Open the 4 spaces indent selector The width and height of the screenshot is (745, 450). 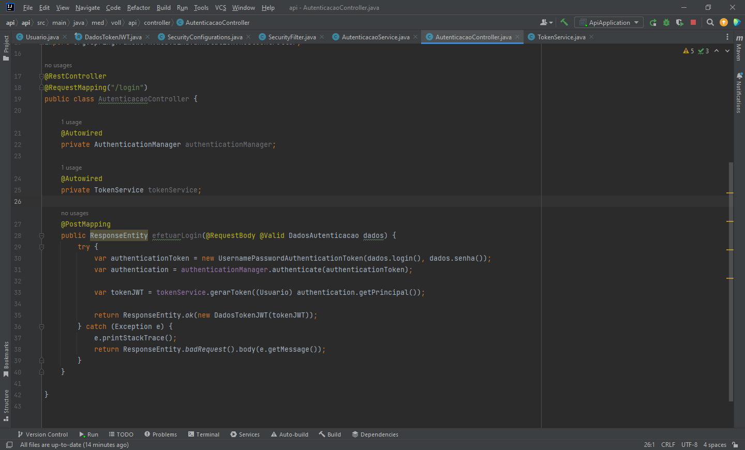(x=714, y=445)
